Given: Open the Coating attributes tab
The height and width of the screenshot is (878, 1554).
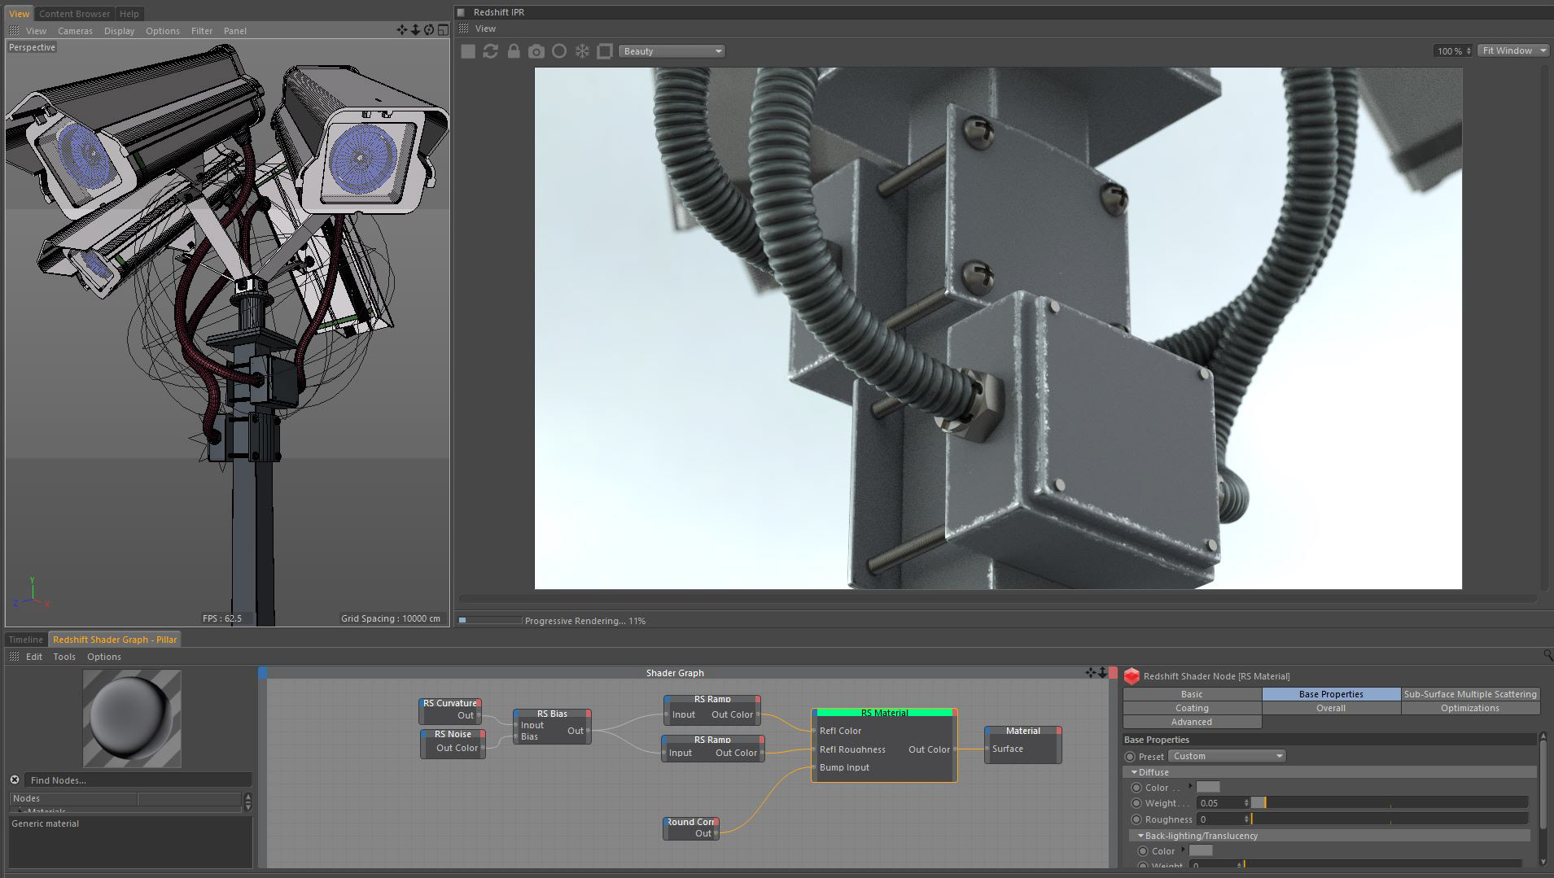Looking at the screenshot, I should [1192, 708].
